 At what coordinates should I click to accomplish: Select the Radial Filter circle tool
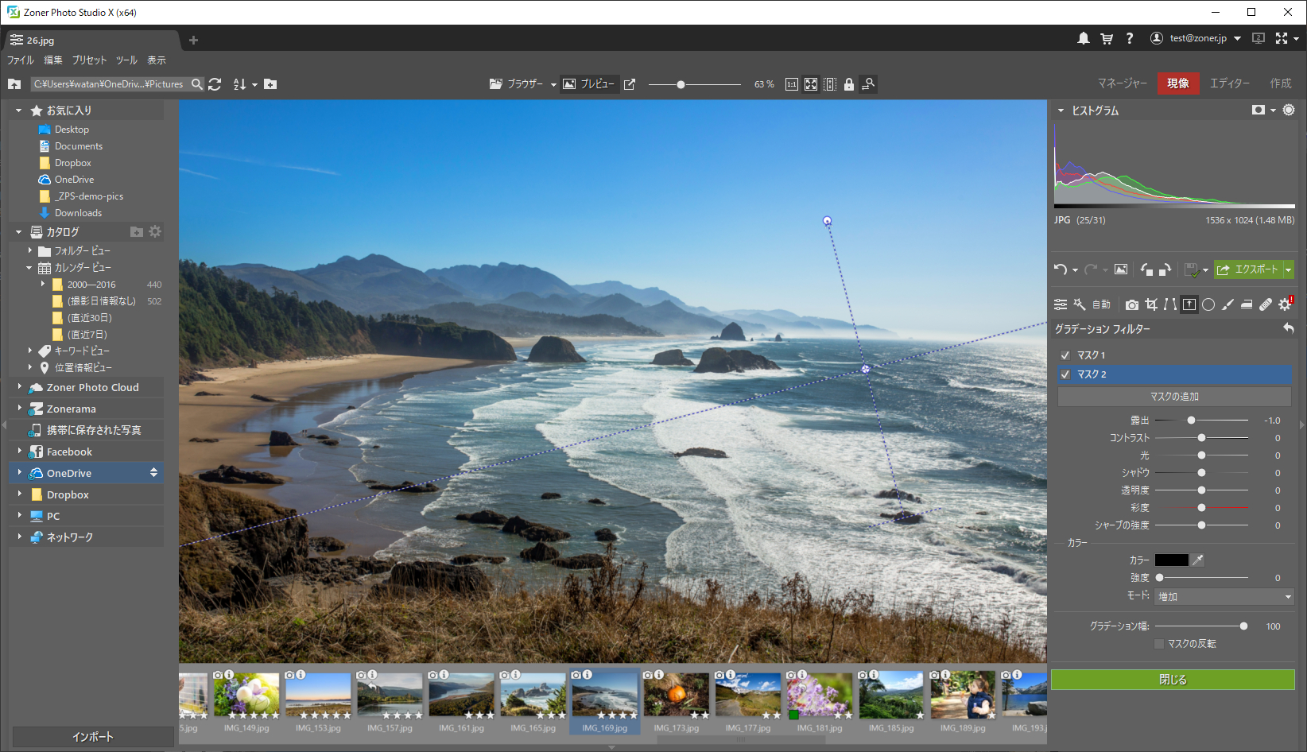[1208, 304]
